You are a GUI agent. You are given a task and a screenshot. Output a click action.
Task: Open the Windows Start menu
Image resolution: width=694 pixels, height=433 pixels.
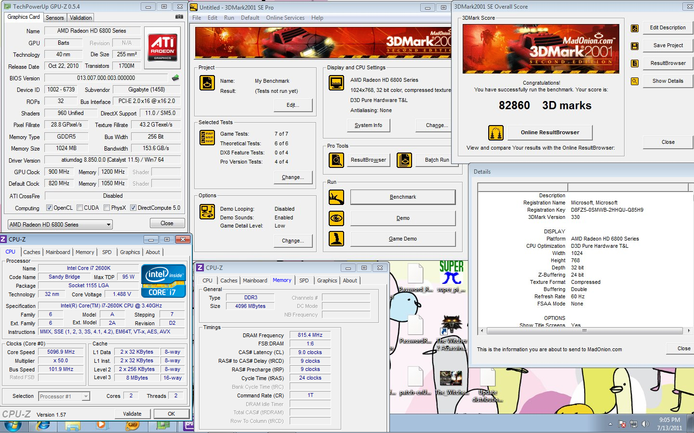coord(13,425)
